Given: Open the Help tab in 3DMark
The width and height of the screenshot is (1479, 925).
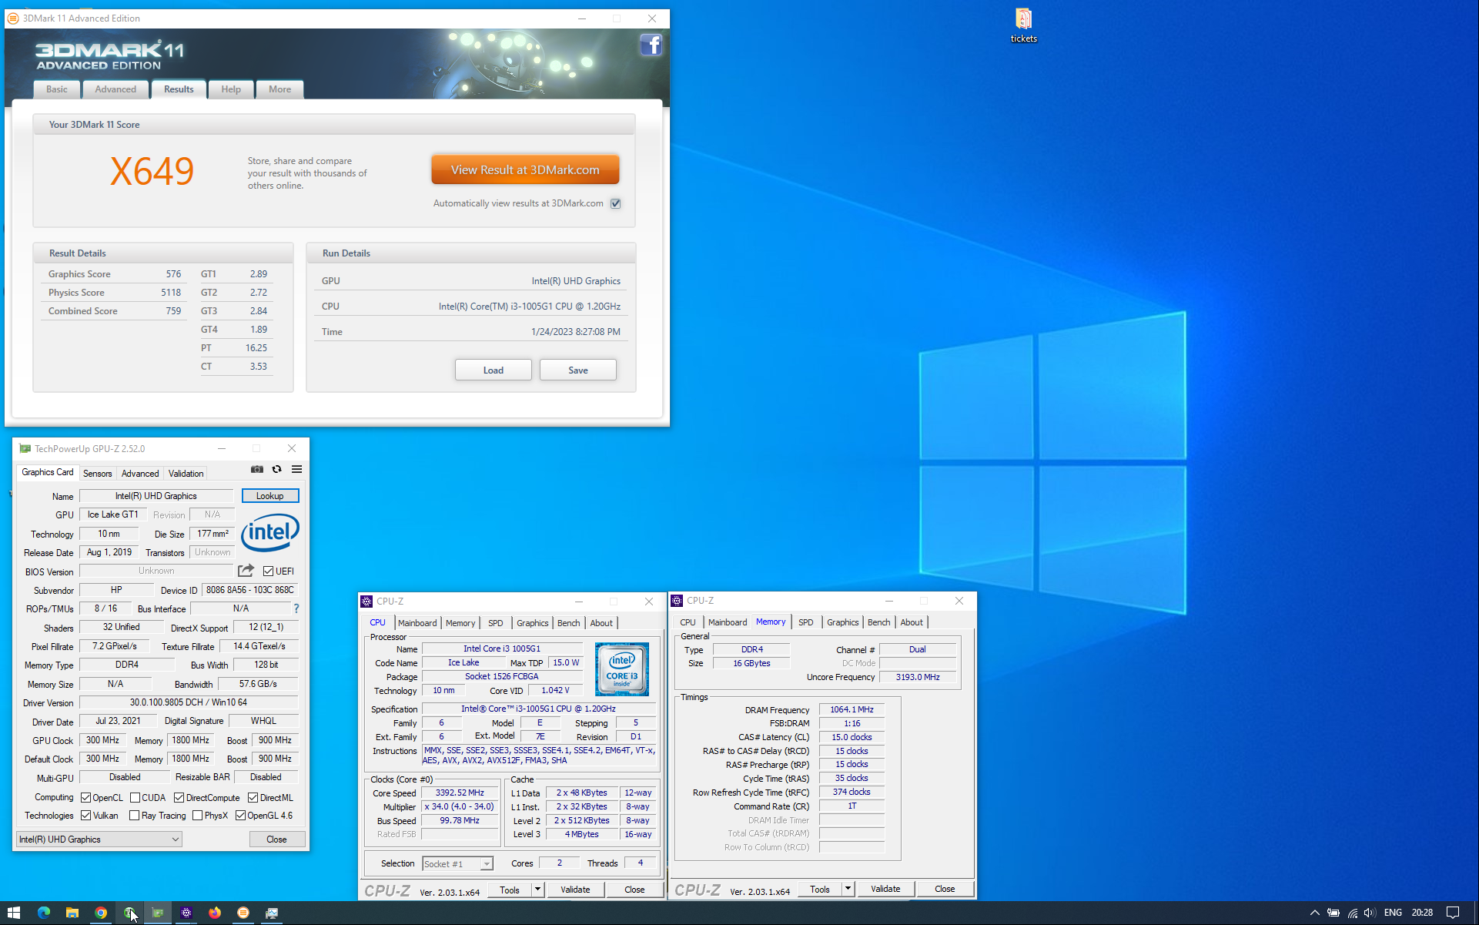Looking at the screenshot, I should point(231,89).
